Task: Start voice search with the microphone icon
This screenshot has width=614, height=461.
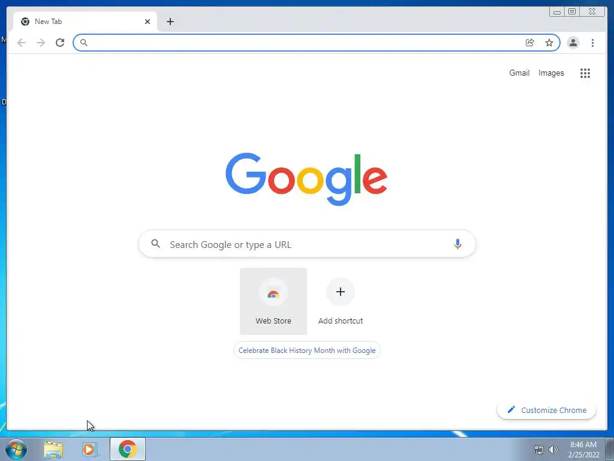Action: click(458, 244)
